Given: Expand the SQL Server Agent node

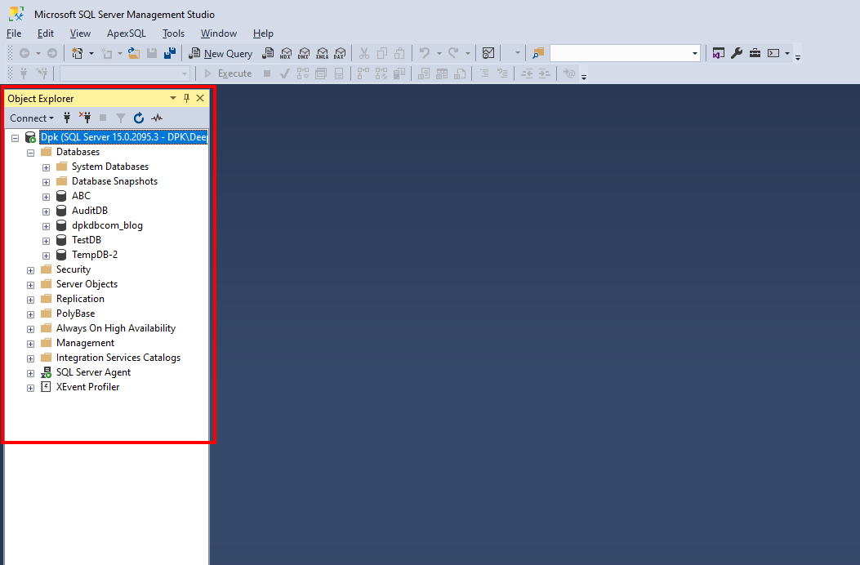Looking at the screenshot, I should pyautogui.click(x=30, y=372).
